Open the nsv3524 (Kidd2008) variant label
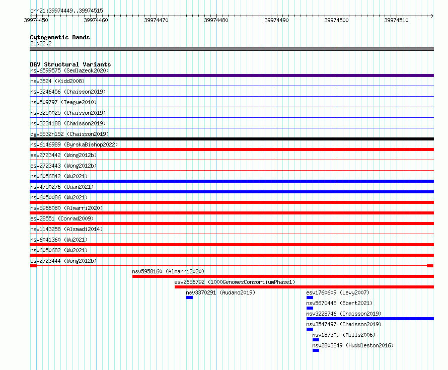The height and width of the screenshot is (370, 448). (x=57, y=81)
